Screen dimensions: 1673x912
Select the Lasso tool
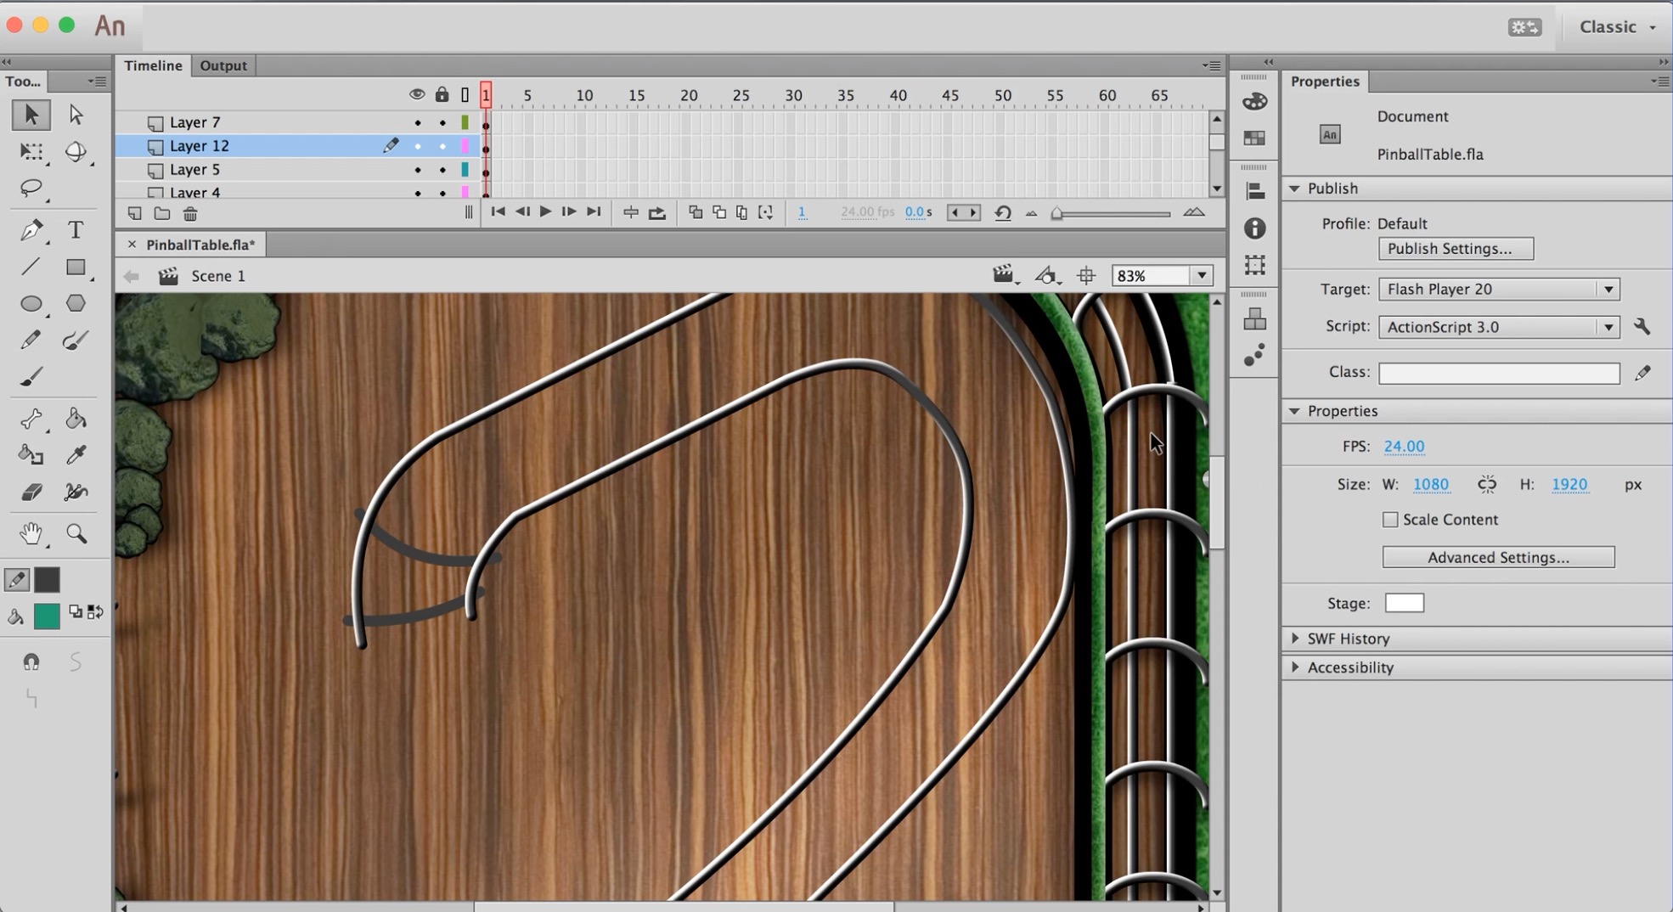(x=31, y=188)
